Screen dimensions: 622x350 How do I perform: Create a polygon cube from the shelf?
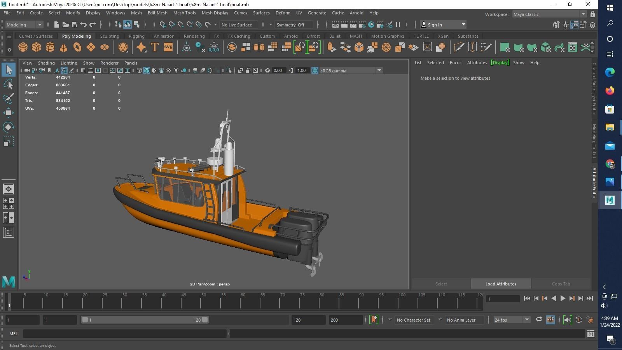[37, 47]
